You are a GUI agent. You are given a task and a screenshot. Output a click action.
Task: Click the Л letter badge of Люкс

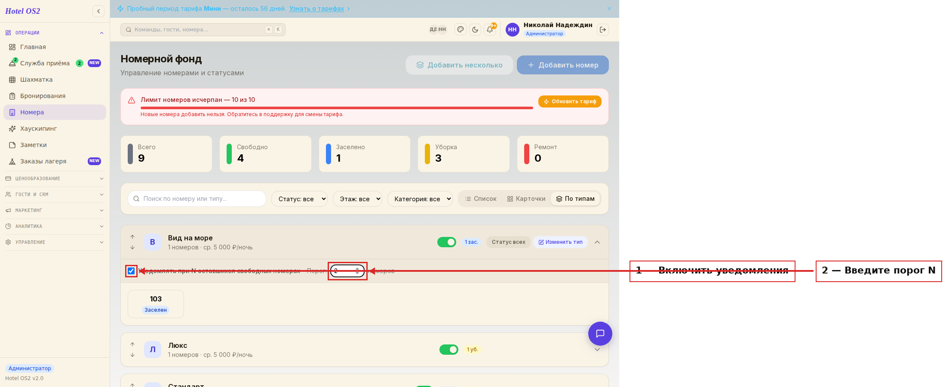pyautogui.click(x=153, y=350)
